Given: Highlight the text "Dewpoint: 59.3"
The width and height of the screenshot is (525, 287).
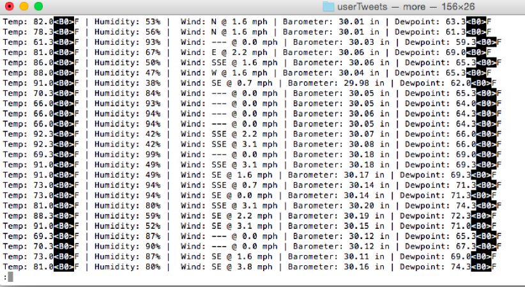Looking at the screenshot, I should [x=440, y=42].
